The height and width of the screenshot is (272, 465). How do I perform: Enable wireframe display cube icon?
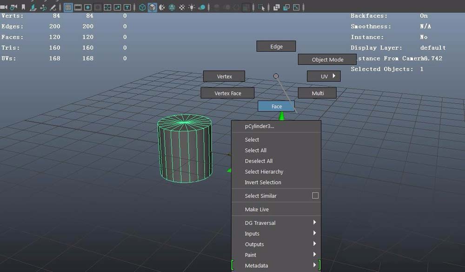click(142, 7)
